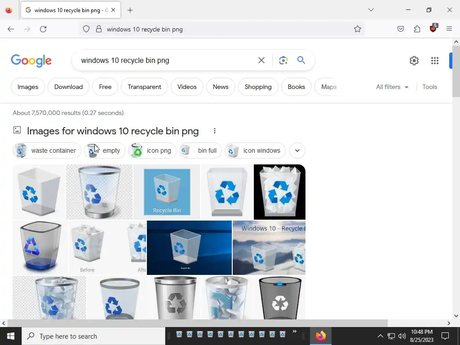Viewport: 460px width, 345px height.
Task: Select the Transparent filter chip
Action: point(144,87)
